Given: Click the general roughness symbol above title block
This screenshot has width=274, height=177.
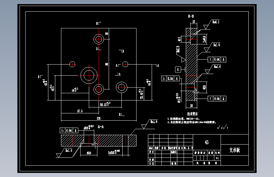Looking at the screenshot, I should 222,127.
